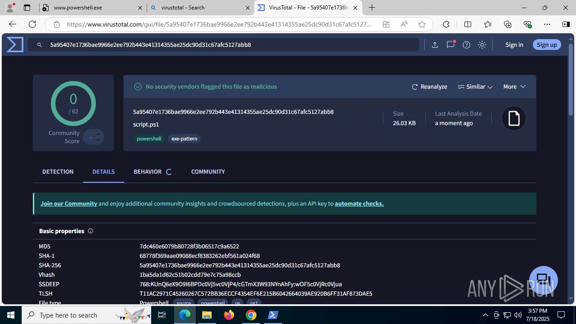Screen dimensions: 576x324
Task: Click the site info lock icon
Action: pos(57,24)
